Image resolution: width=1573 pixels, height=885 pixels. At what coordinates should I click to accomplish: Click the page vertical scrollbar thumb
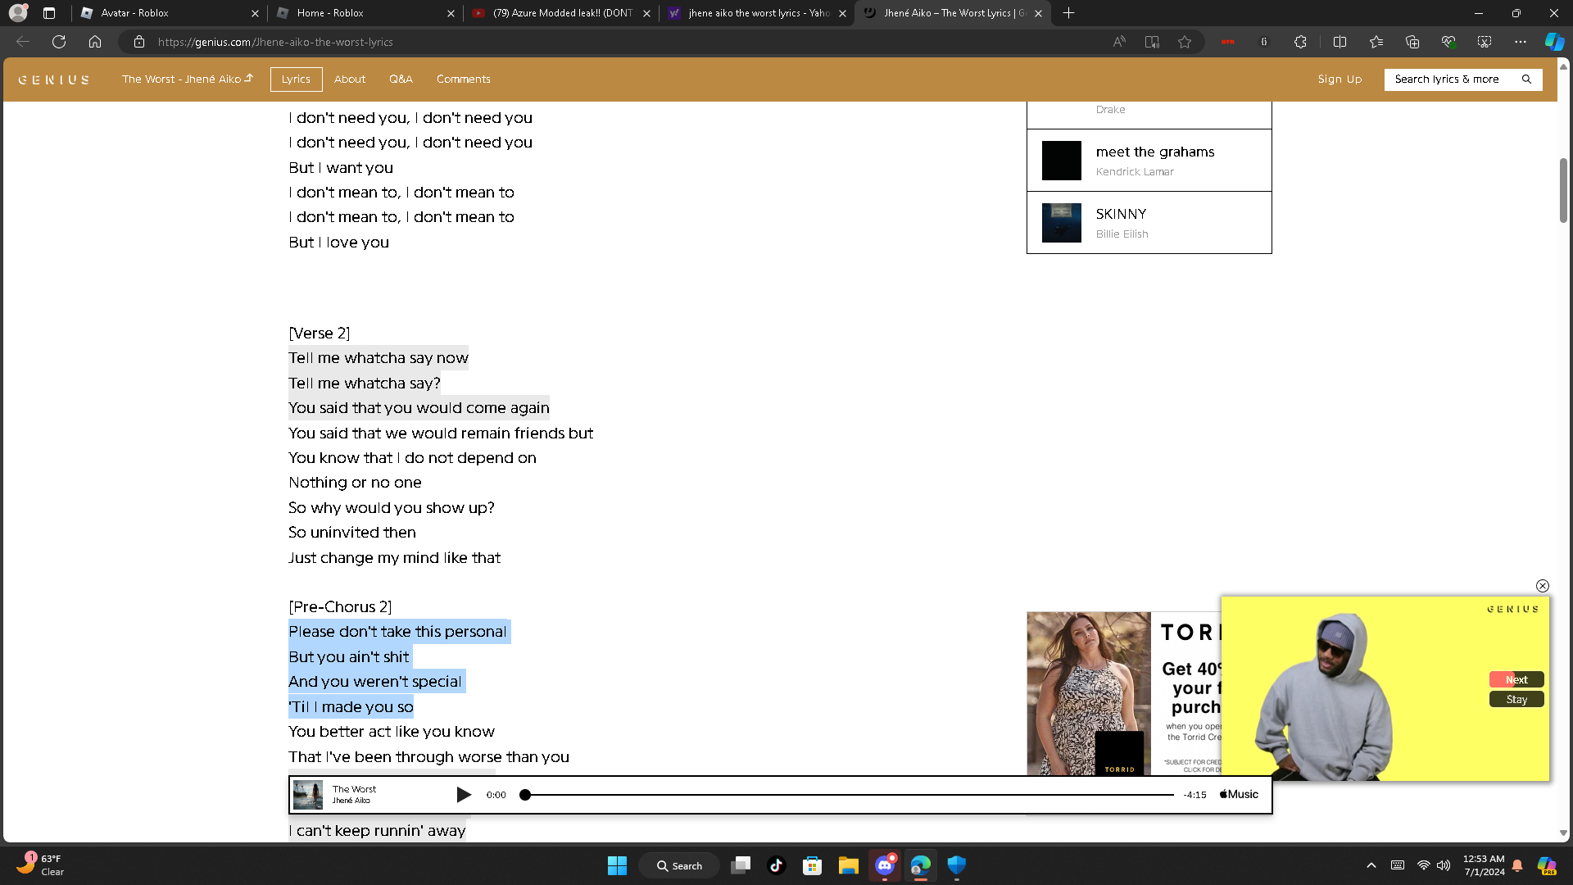pos(1563,190)
